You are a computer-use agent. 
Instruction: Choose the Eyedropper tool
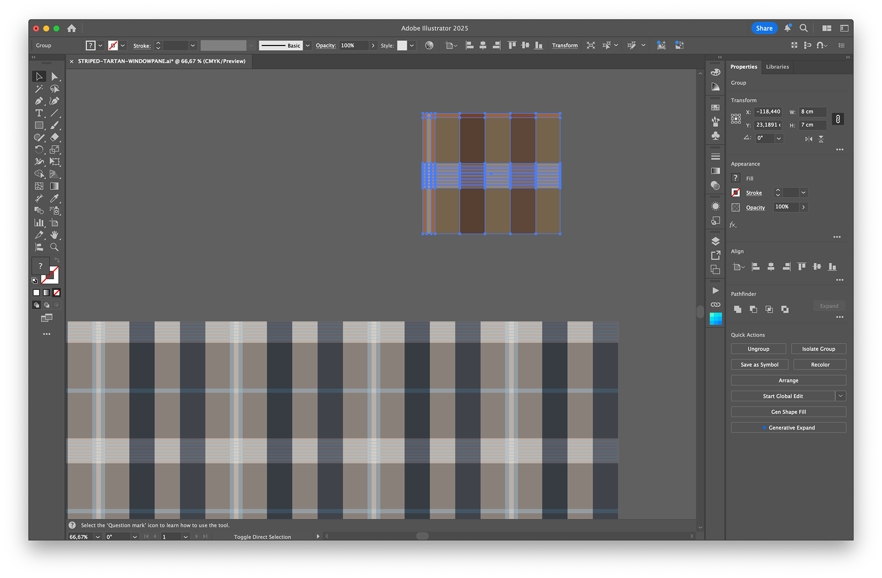pos(54,198)
